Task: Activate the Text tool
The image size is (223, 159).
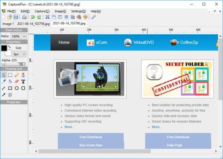Action: point(23,81)
